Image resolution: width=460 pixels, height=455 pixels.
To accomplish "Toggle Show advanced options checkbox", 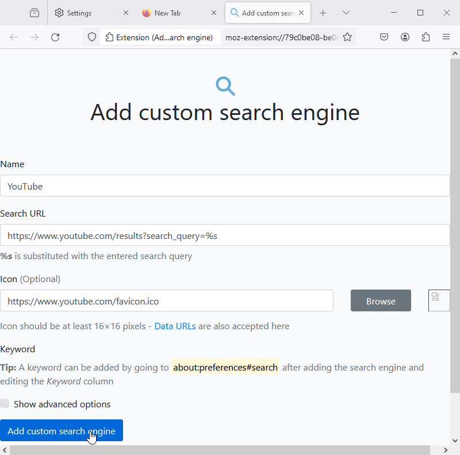I will 5,403.
